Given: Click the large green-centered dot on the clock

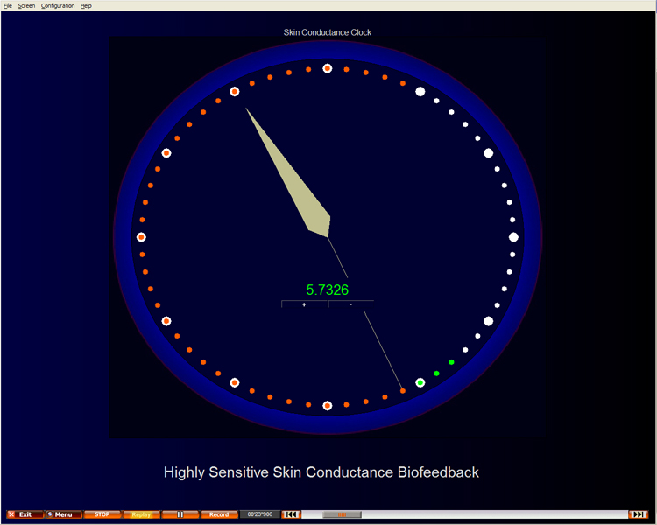Looking at the screenshot, I should (420, 382).
